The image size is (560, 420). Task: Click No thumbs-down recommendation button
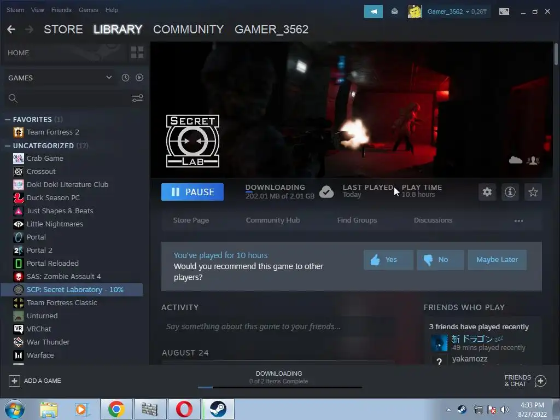point(440,260)
